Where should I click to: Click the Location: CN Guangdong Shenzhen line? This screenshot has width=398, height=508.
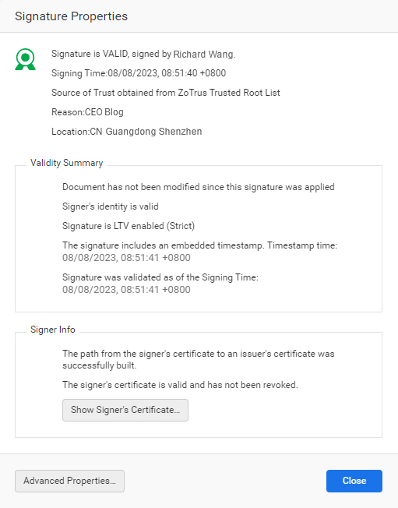(x=127, y=132)
